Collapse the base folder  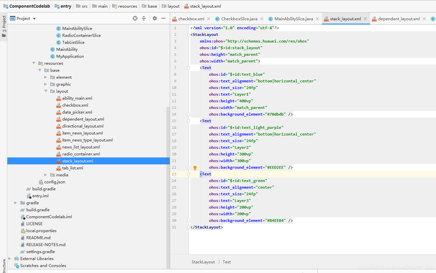tap(40, 70)
